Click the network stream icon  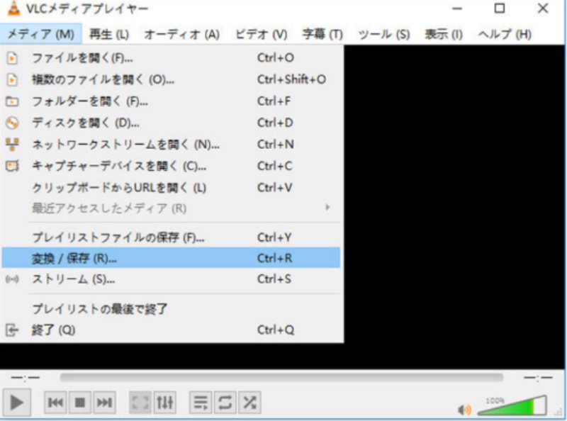pos(12,145)
